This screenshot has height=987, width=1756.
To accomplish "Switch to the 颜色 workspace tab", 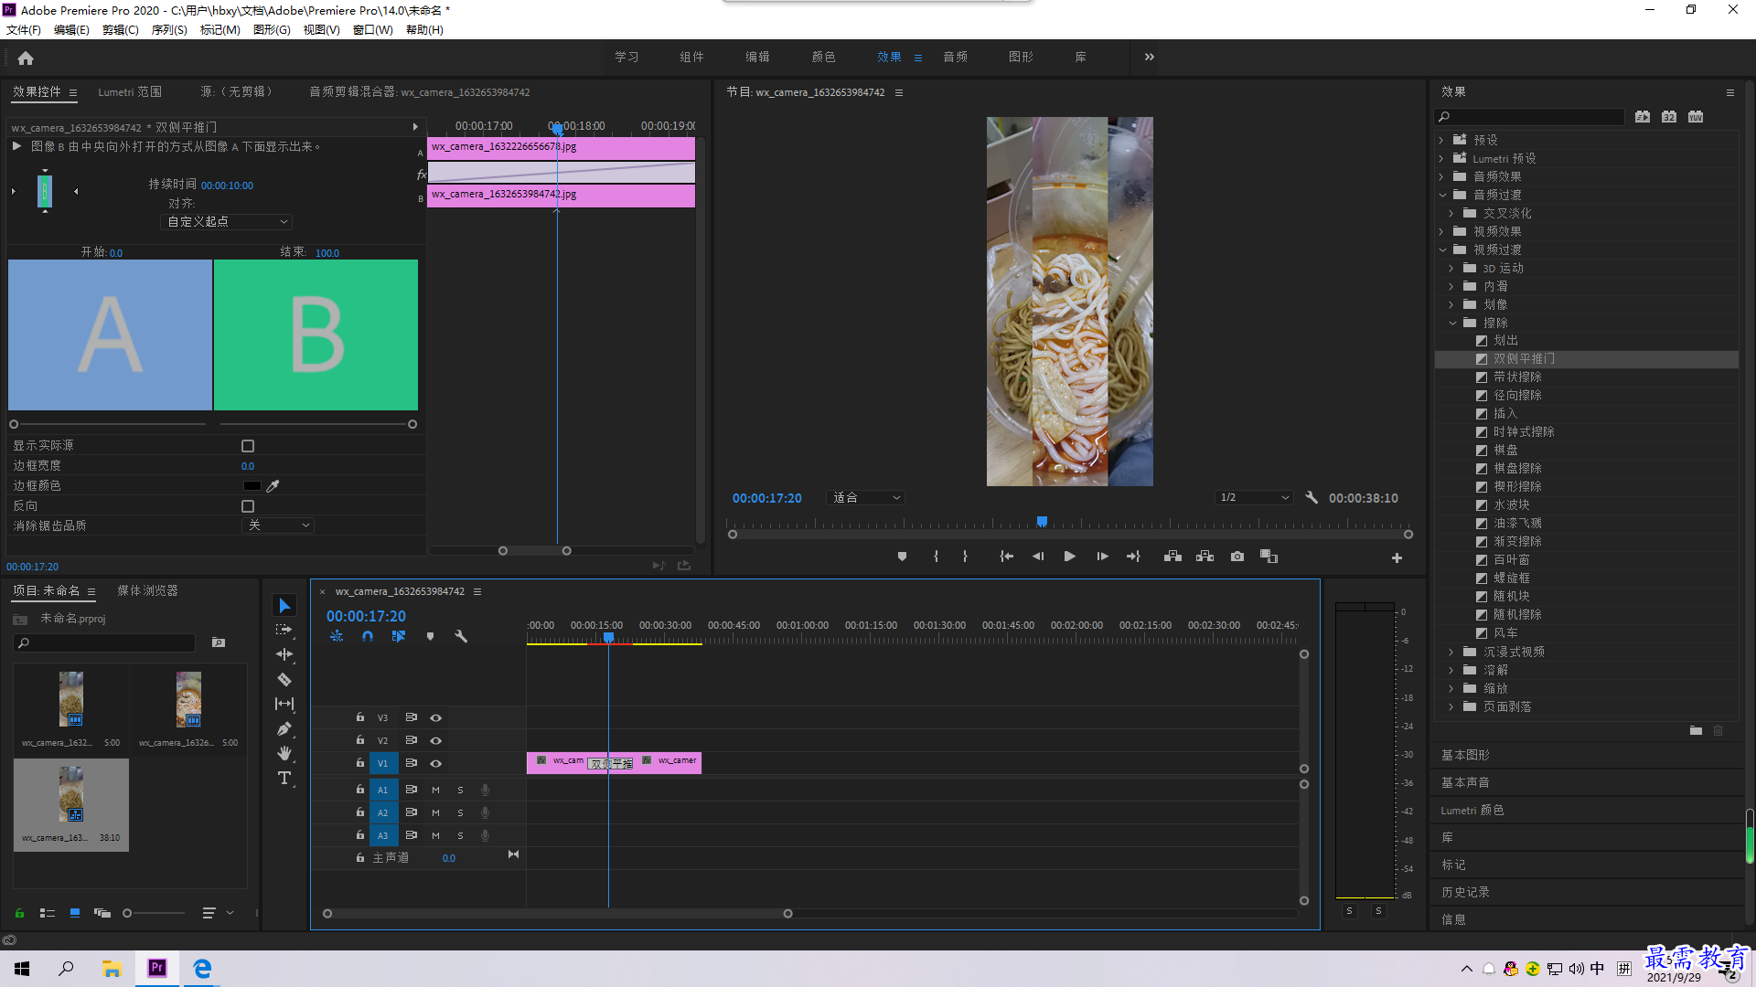I will 823,57.
